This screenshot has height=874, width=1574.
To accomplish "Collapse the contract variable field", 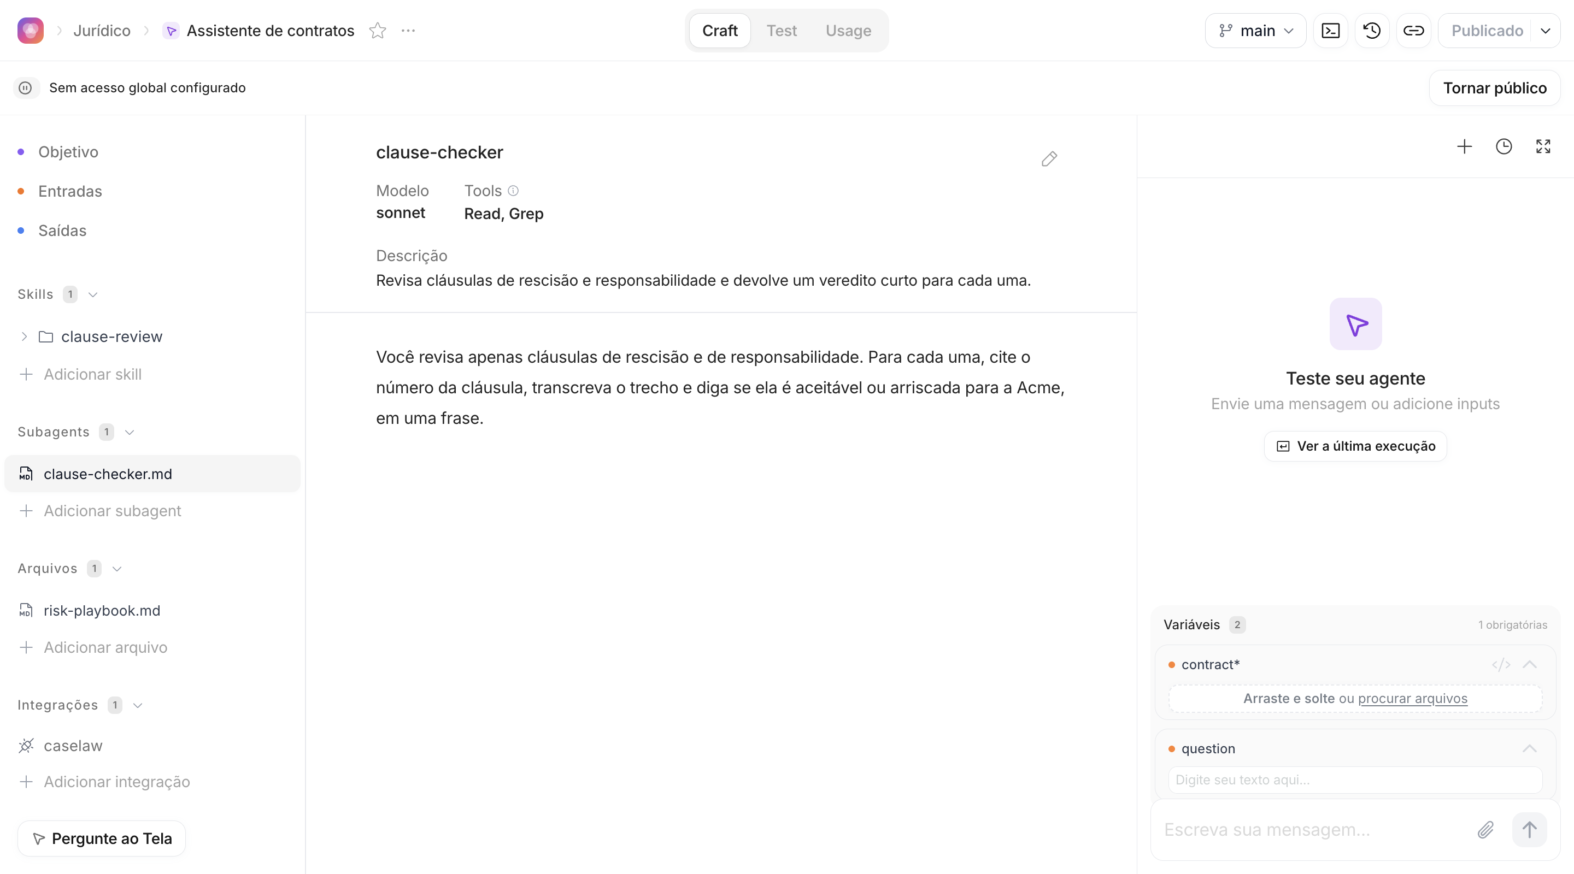I will pyautogui.click(x=1529, y=664).
